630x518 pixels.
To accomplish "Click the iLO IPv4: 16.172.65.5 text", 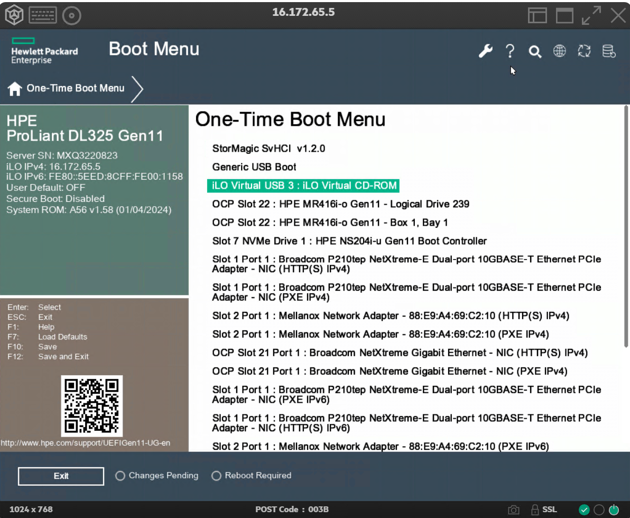I will tap(53, 166).
